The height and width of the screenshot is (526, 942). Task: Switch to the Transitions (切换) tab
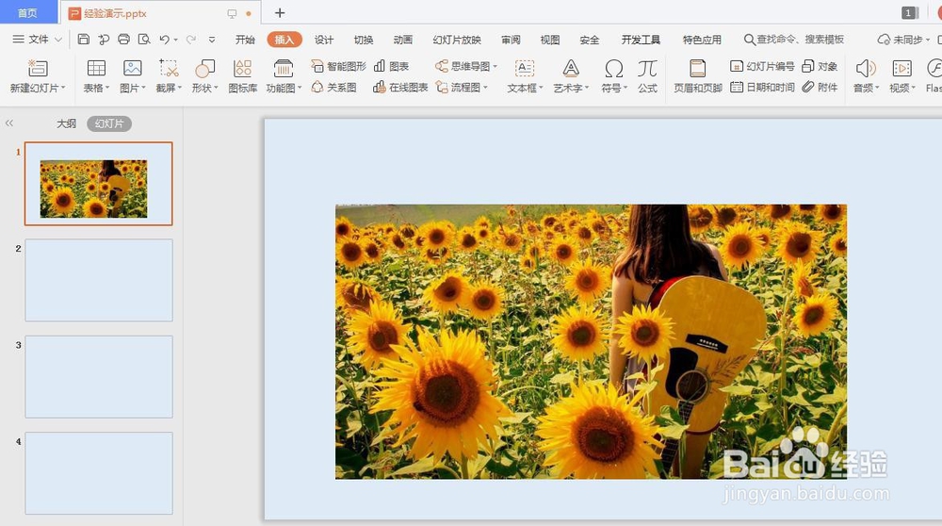(364, 40)
